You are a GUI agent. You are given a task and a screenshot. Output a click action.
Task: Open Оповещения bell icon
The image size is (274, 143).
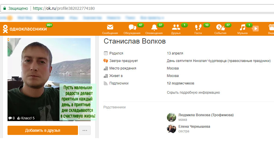[154, 28]
